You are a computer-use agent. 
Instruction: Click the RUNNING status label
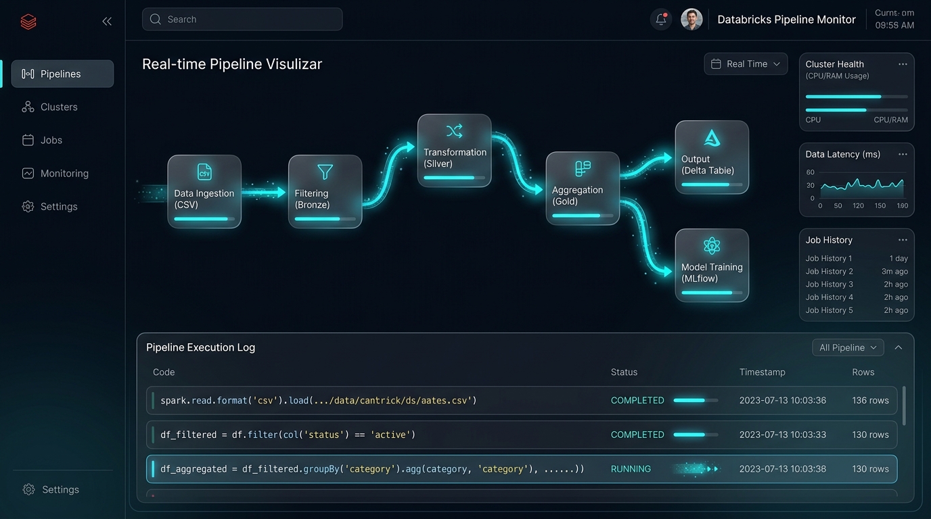[x=631, y=468]
